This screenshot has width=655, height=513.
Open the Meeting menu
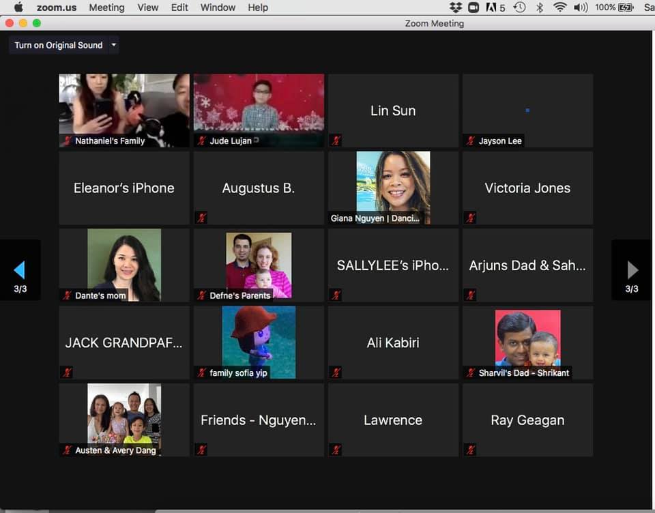[x=106, y=8]
